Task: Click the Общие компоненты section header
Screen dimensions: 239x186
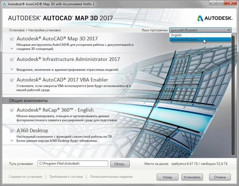Action: click(28, 101)
